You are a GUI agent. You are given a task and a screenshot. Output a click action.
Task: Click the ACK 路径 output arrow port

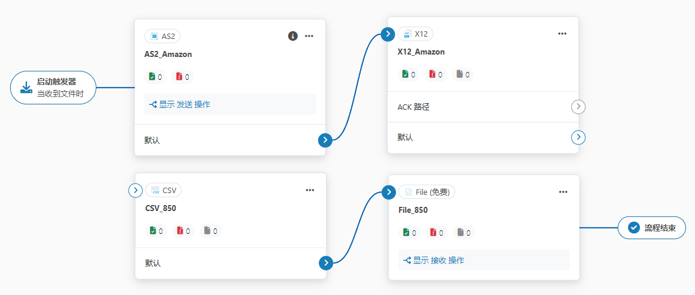[x=578, y=107]
